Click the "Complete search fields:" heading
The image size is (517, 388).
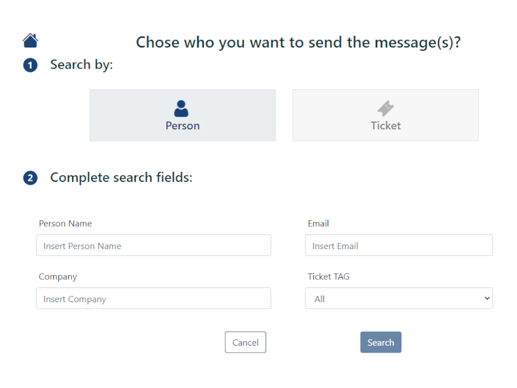121,177
